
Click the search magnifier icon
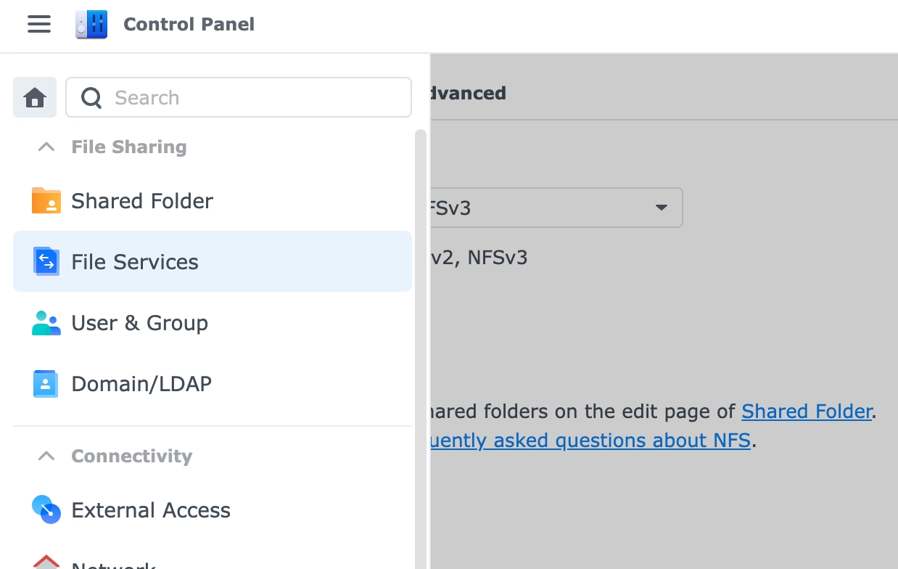click(91, 97)
